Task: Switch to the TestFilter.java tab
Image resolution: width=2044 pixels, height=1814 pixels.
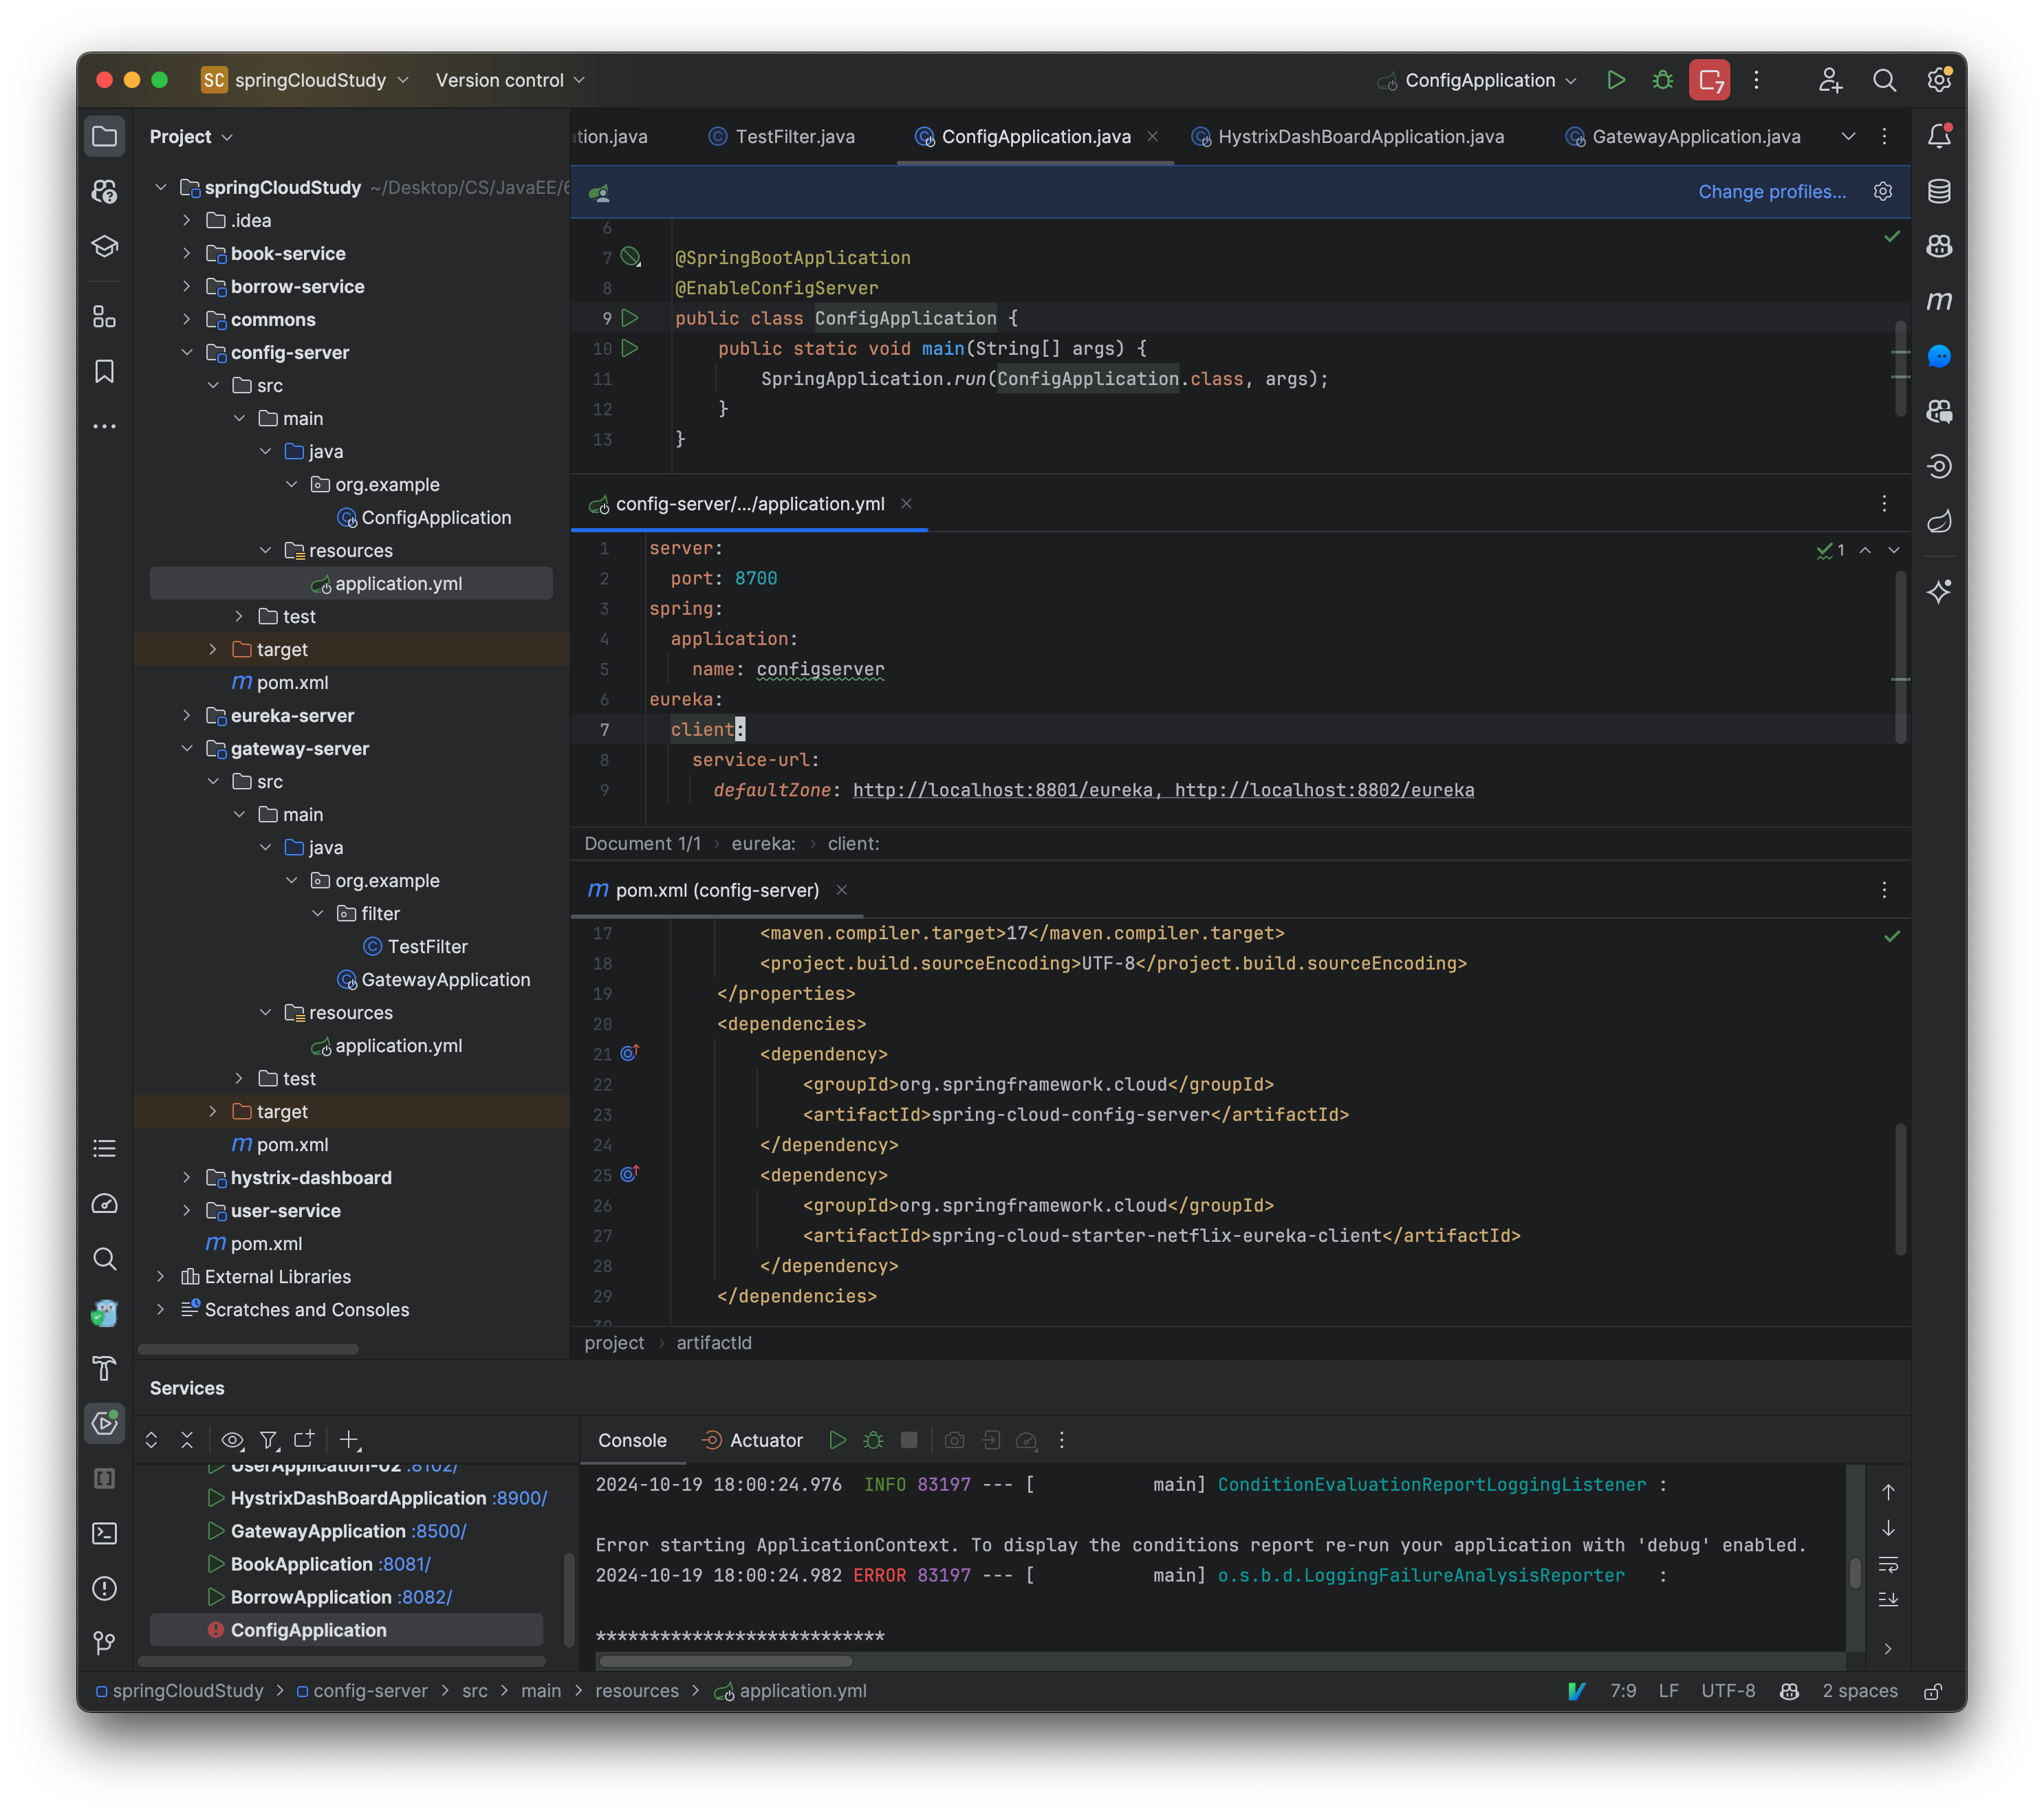Action: (x=793, y=136)
